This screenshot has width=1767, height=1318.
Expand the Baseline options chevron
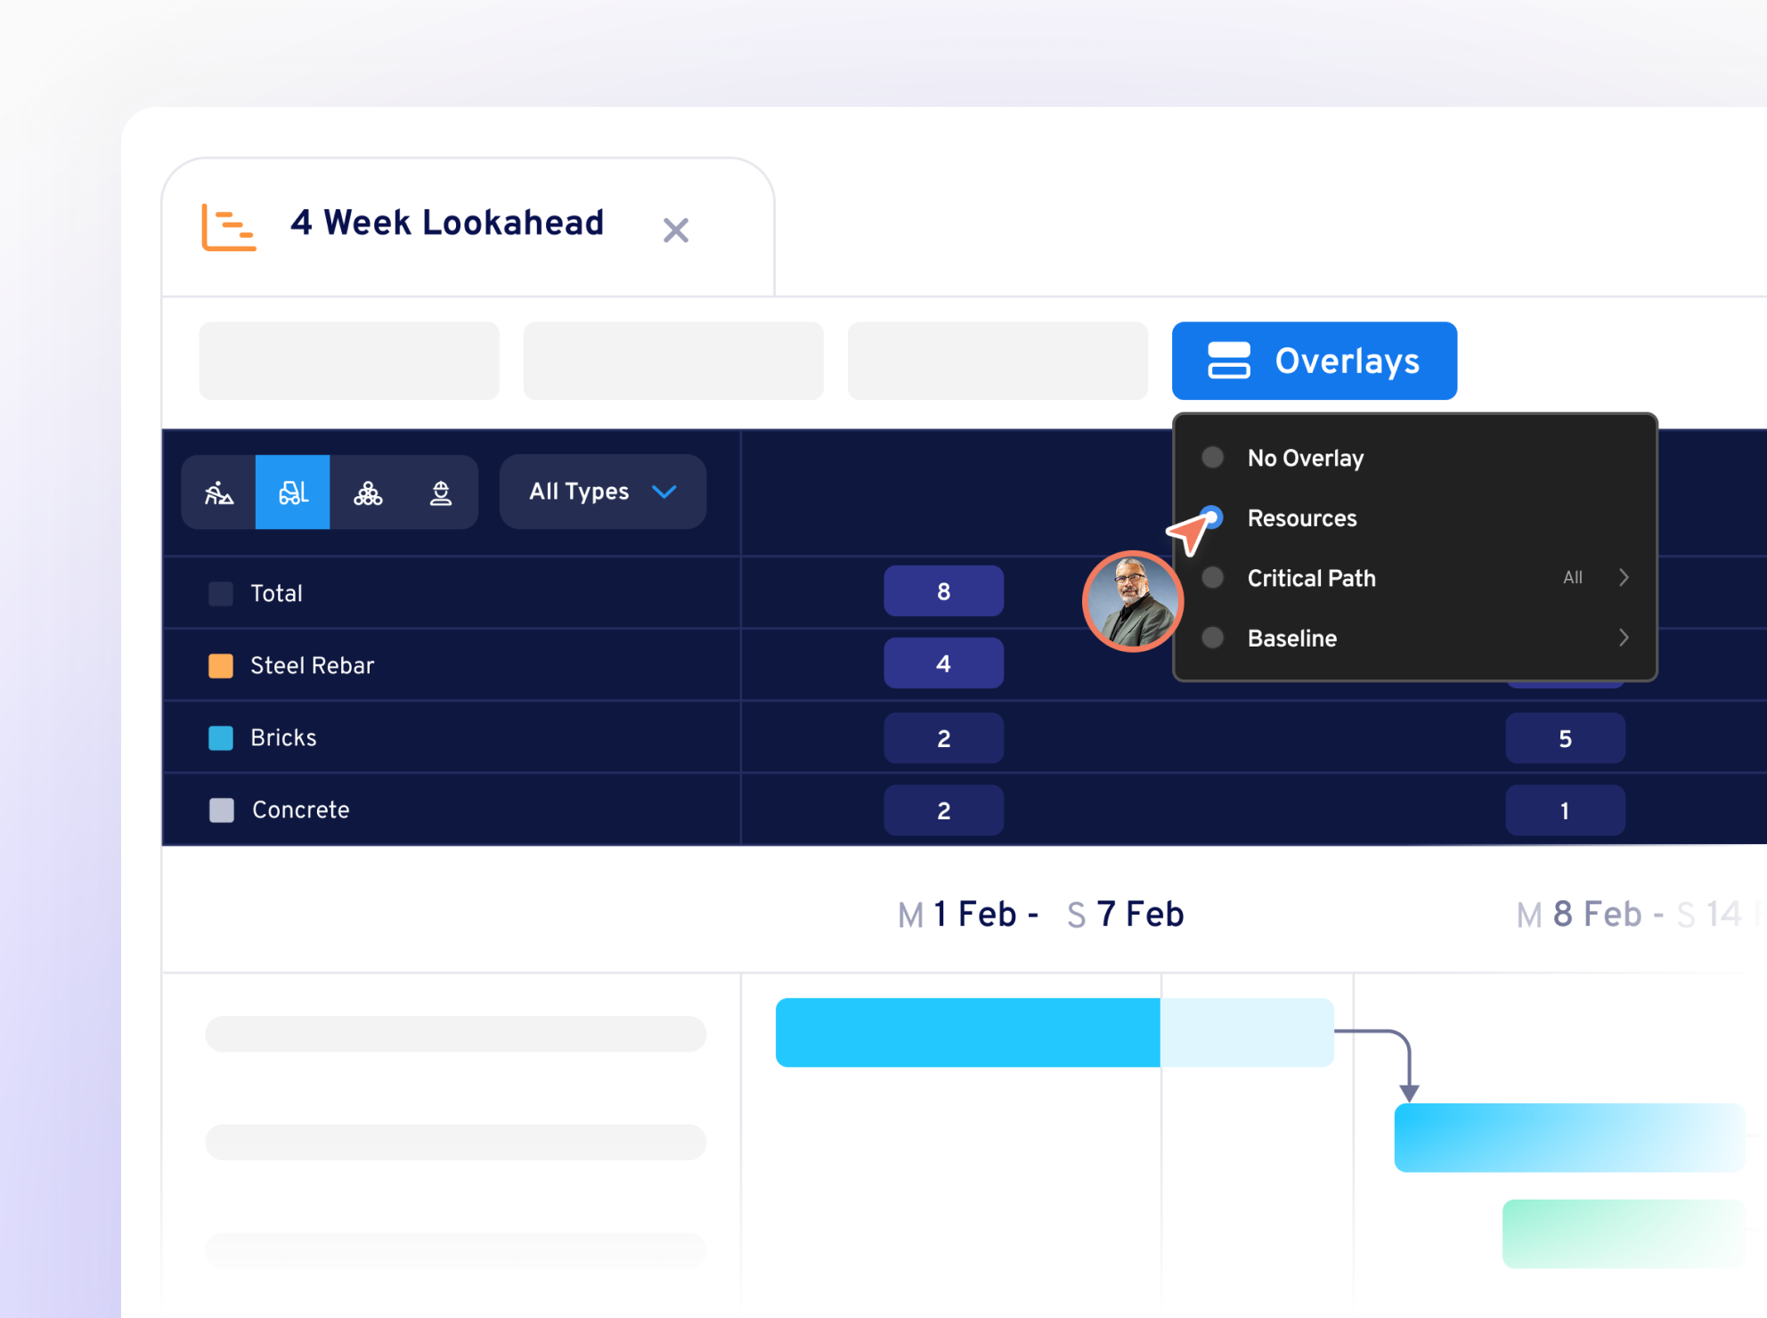coord(1624,638)
